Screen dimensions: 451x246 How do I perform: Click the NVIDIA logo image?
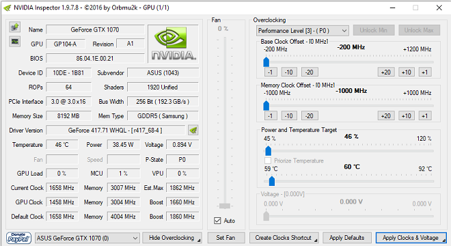point(173,44)
